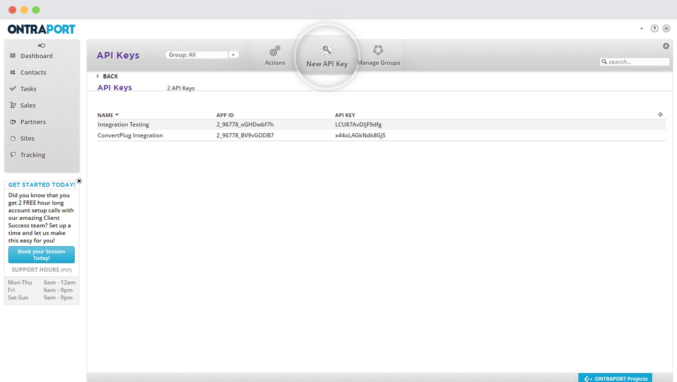
Task: Open Contacts from sidebar
Action: pyautogui.click(x=33, y=72)
